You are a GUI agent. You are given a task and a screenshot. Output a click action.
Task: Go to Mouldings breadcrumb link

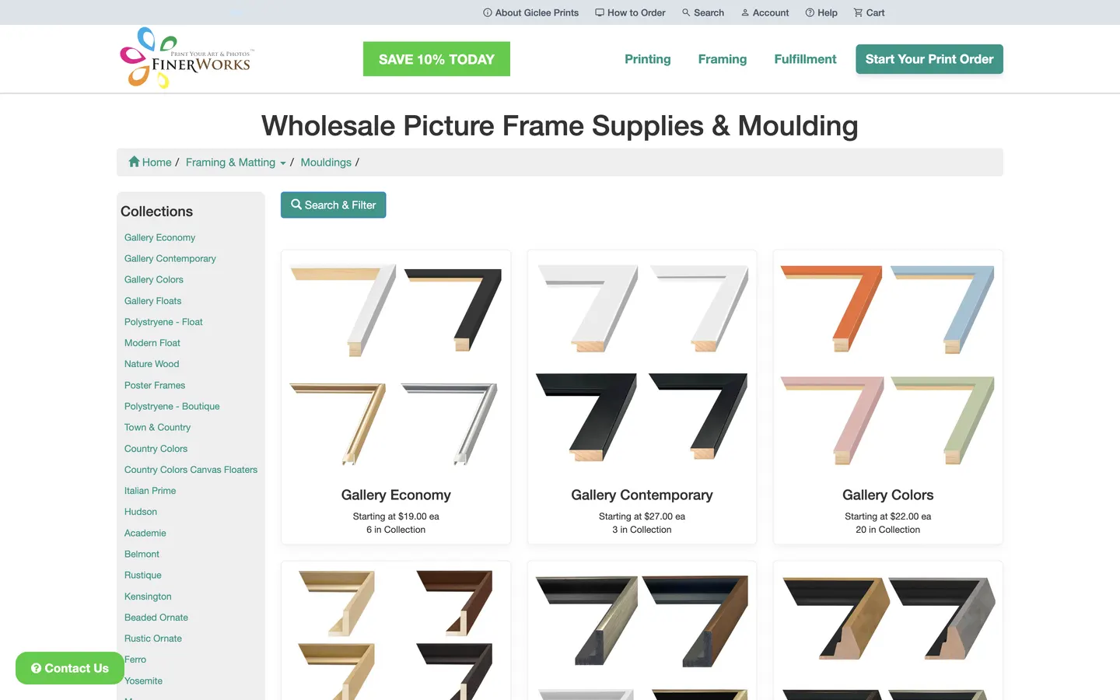click(326, 162)
